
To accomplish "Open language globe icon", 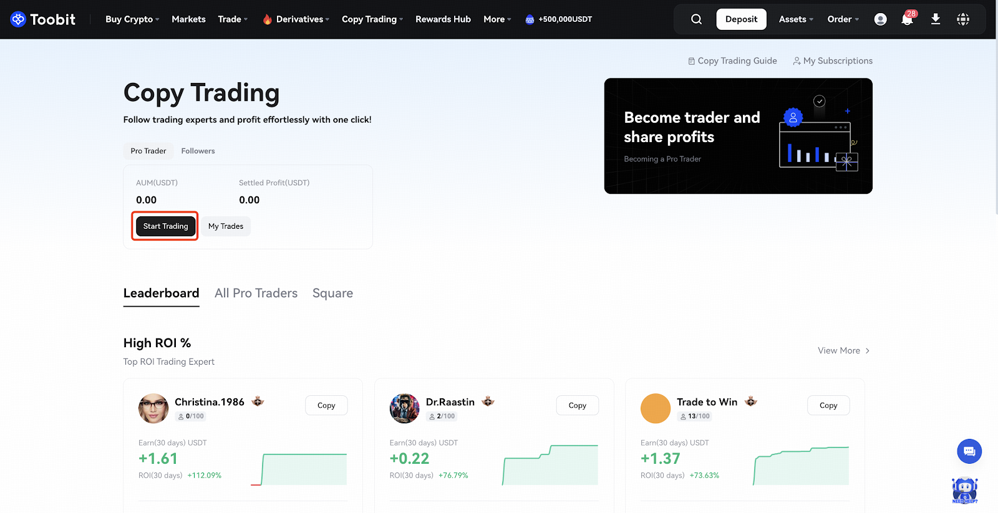I will click(962, 19).
